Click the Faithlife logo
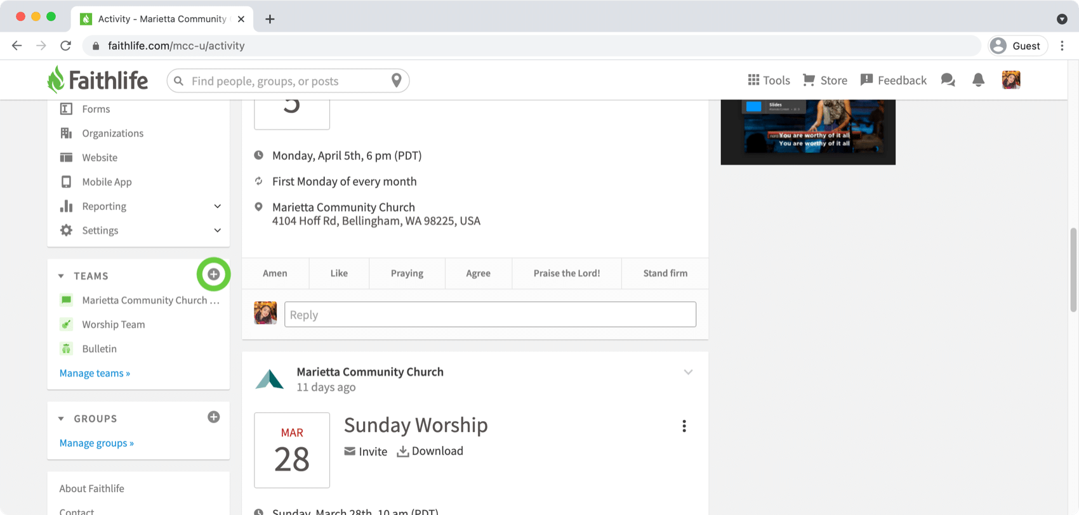This screenshot has height=515, width=1079. point(98,81)
